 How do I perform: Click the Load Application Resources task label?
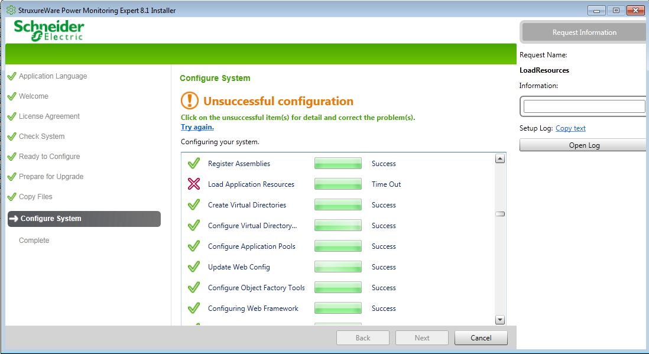tap(251, 184)
